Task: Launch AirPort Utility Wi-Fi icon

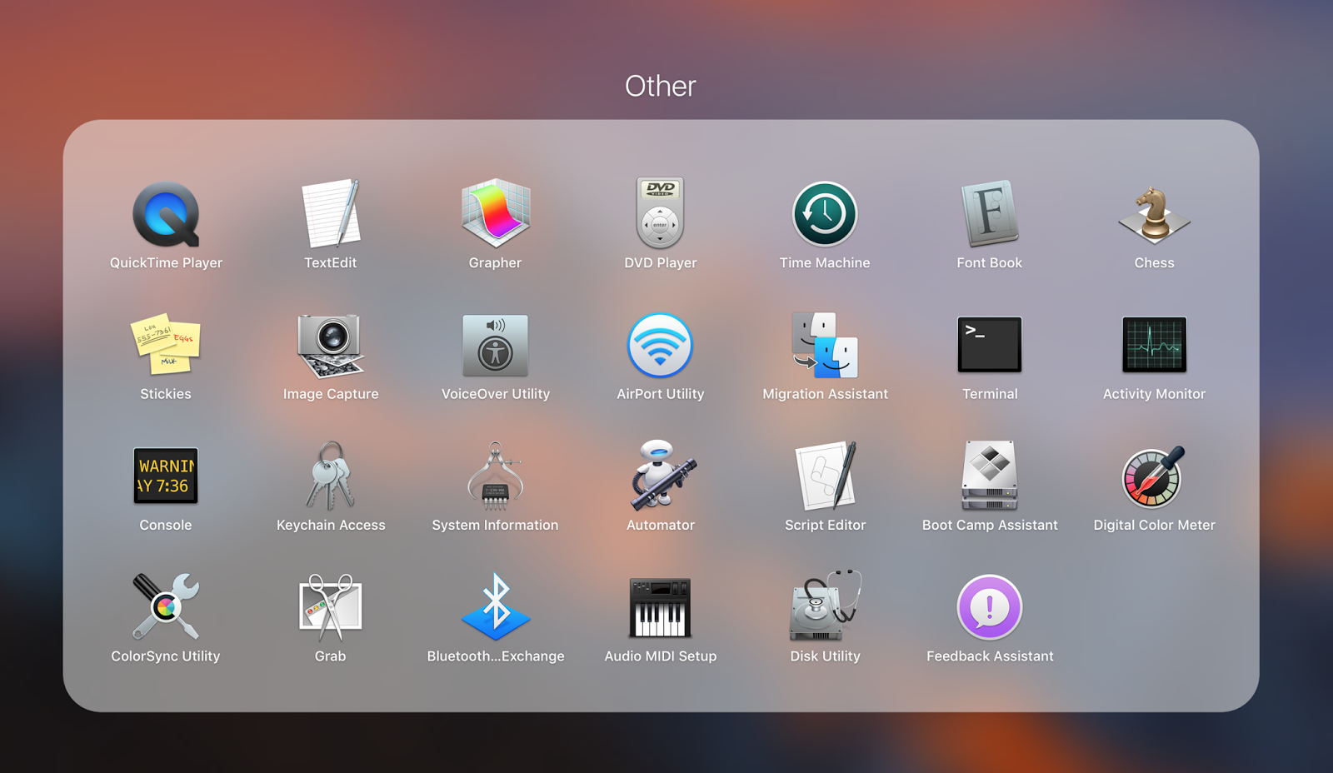Action: (x=660, y=345)
